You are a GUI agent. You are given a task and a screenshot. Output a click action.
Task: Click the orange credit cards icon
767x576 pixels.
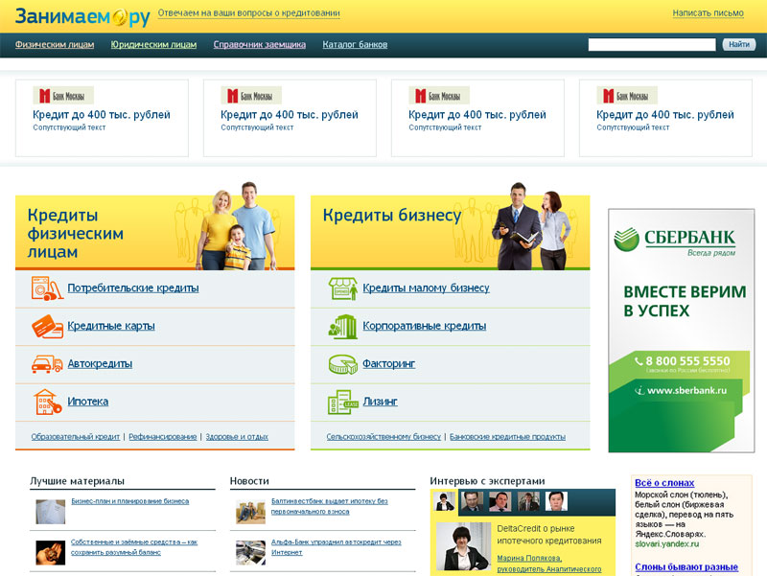[x=46, y=327]
